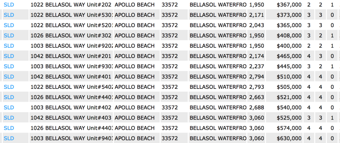The width and height of the screenshot is (340, 143).
Task: Open SLD link for 1042 Bellasol Unit#403
Action: pos(9,118)
